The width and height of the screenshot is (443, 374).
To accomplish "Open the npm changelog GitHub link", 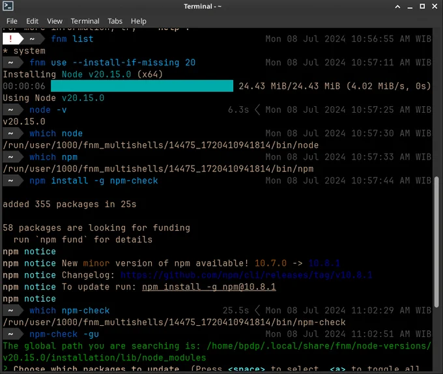I will pyautogui.click(x=246, y=275).
